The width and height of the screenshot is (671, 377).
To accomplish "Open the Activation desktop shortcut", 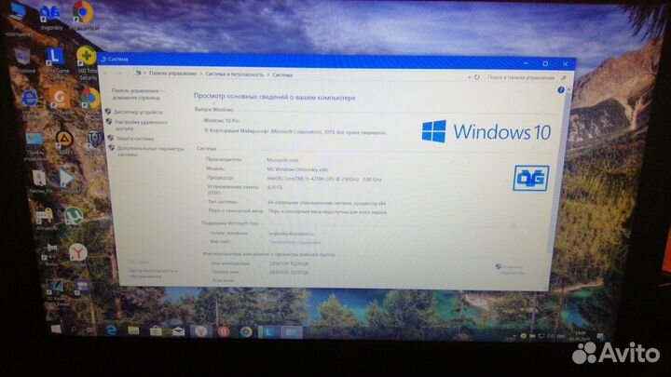I will click(45, 219).
